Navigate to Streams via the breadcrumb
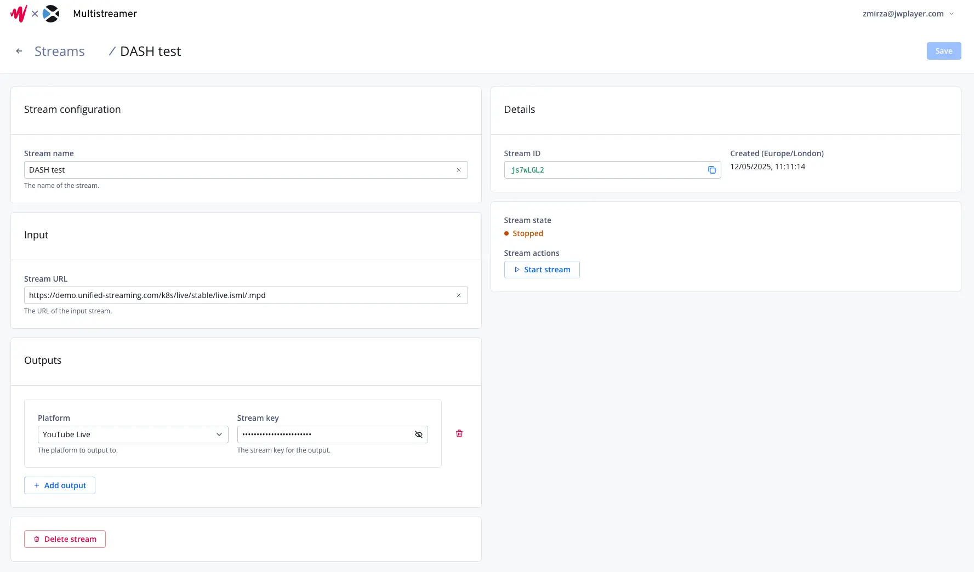Screen dimensions: 974x572 pos(59,51)
